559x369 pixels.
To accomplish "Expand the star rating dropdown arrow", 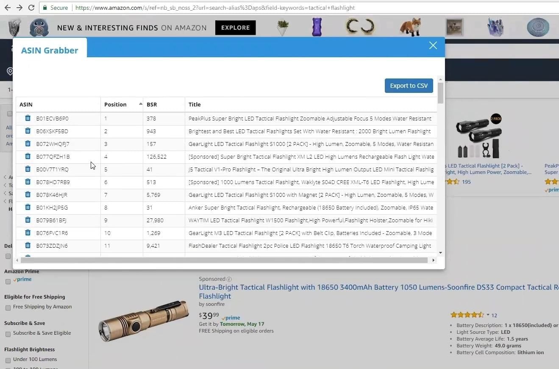I will [488, 315].
